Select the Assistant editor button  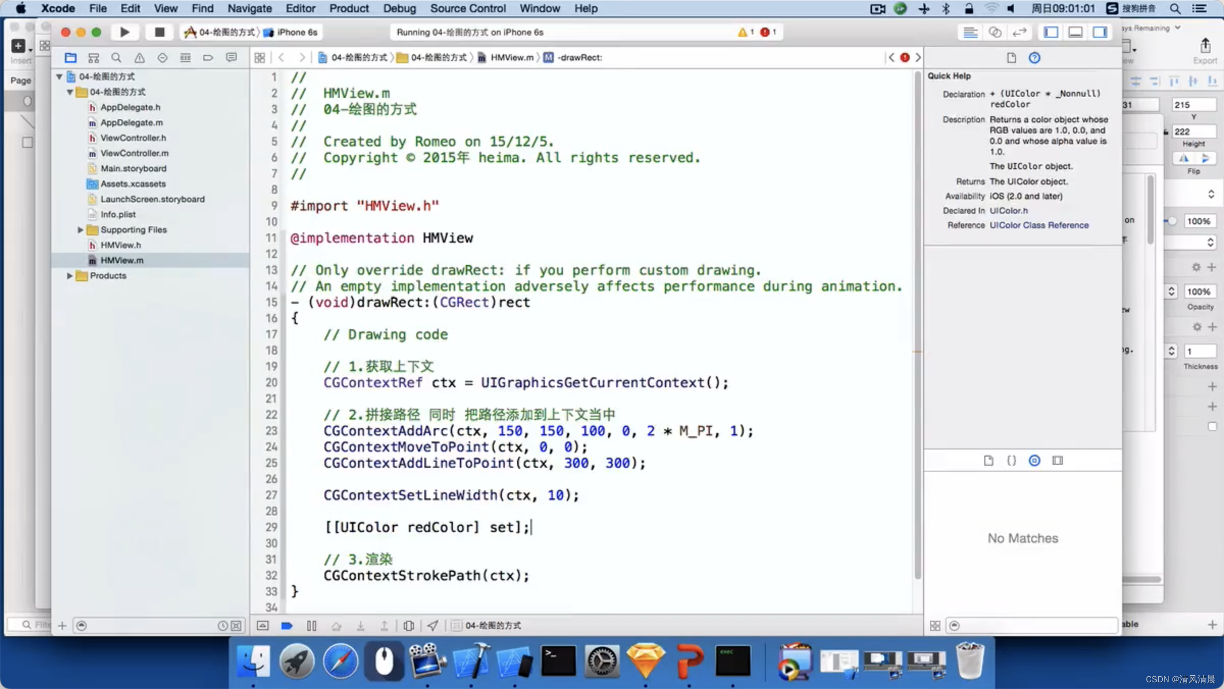994,32
